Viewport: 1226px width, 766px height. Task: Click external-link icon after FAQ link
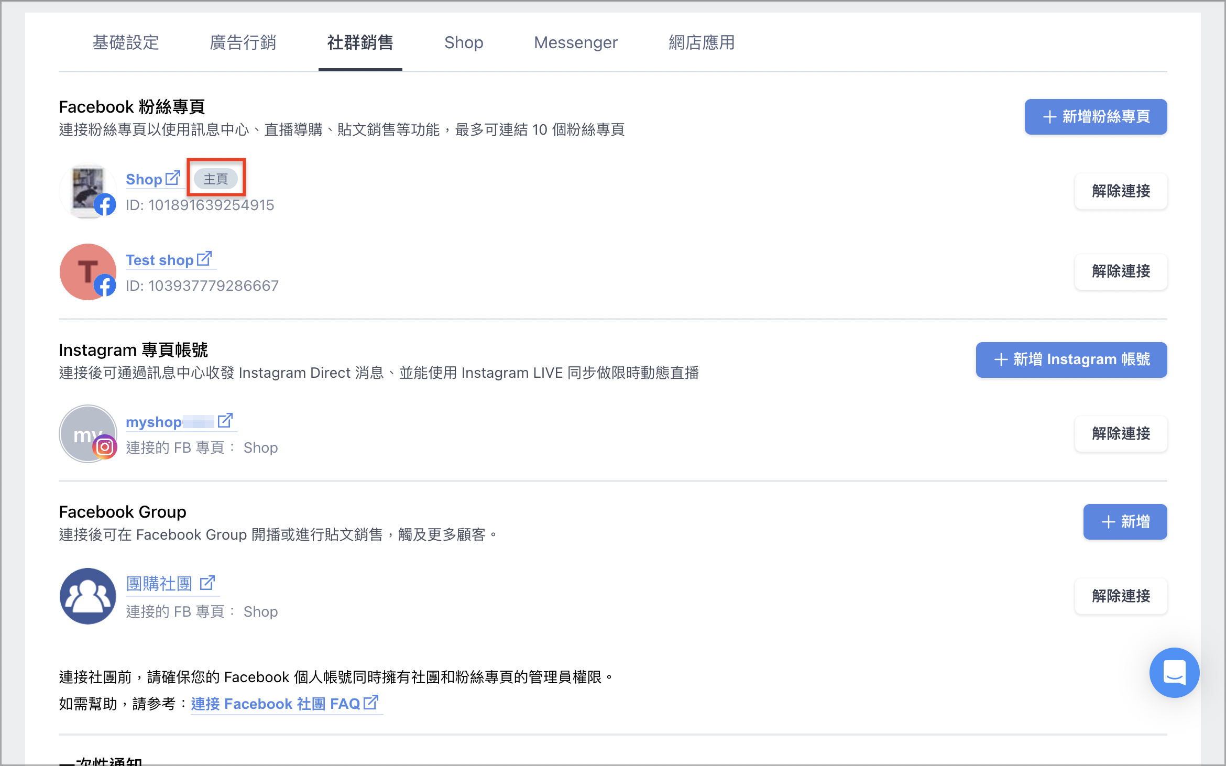[371, 703]
